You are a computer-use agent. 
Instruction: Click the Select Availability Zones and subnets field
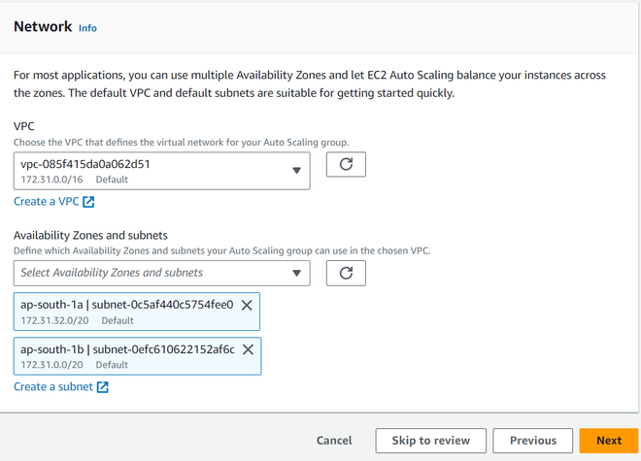point(151,274)
